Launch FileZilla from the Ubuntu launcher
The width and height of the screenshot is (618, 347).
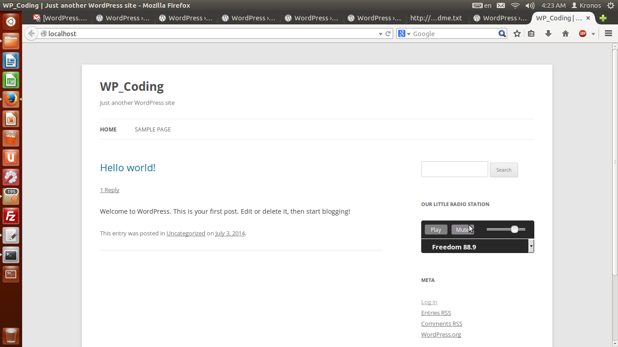point(11,216)
